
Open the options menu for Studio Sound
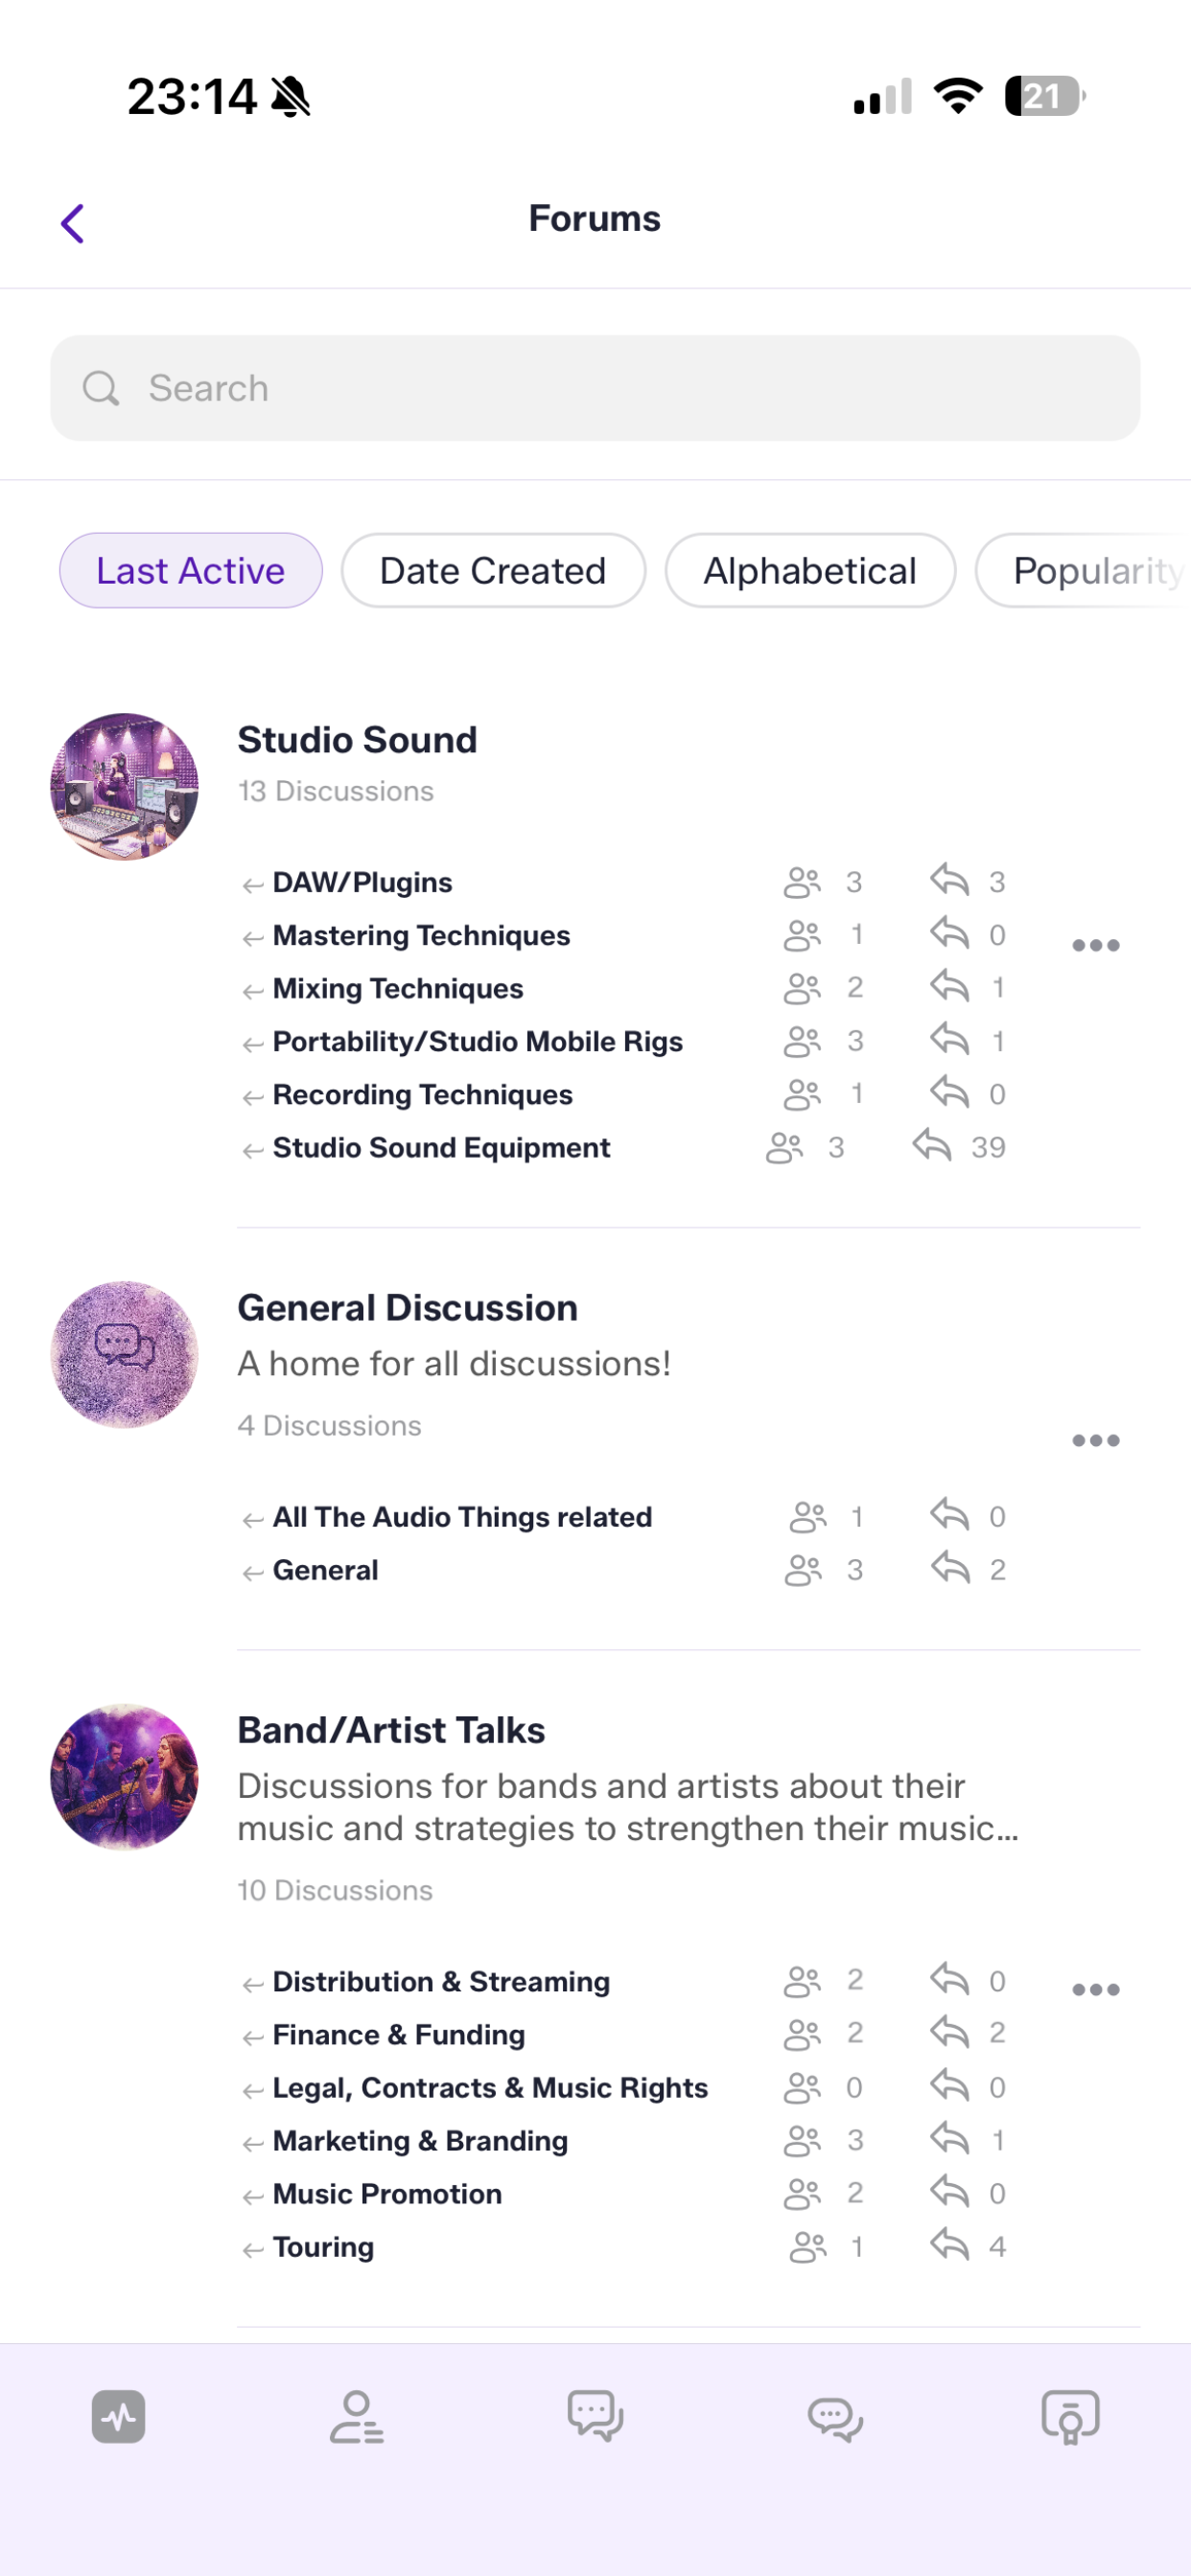pos(1096,944)
